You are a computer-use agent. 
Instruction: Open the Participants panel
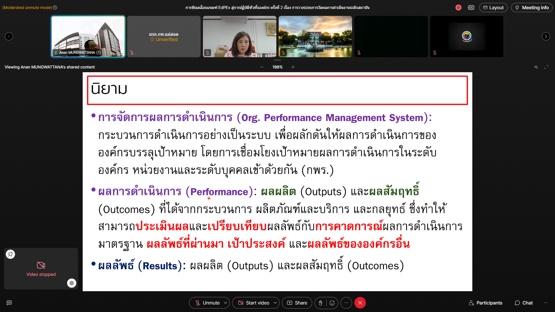tap(485, 303)
